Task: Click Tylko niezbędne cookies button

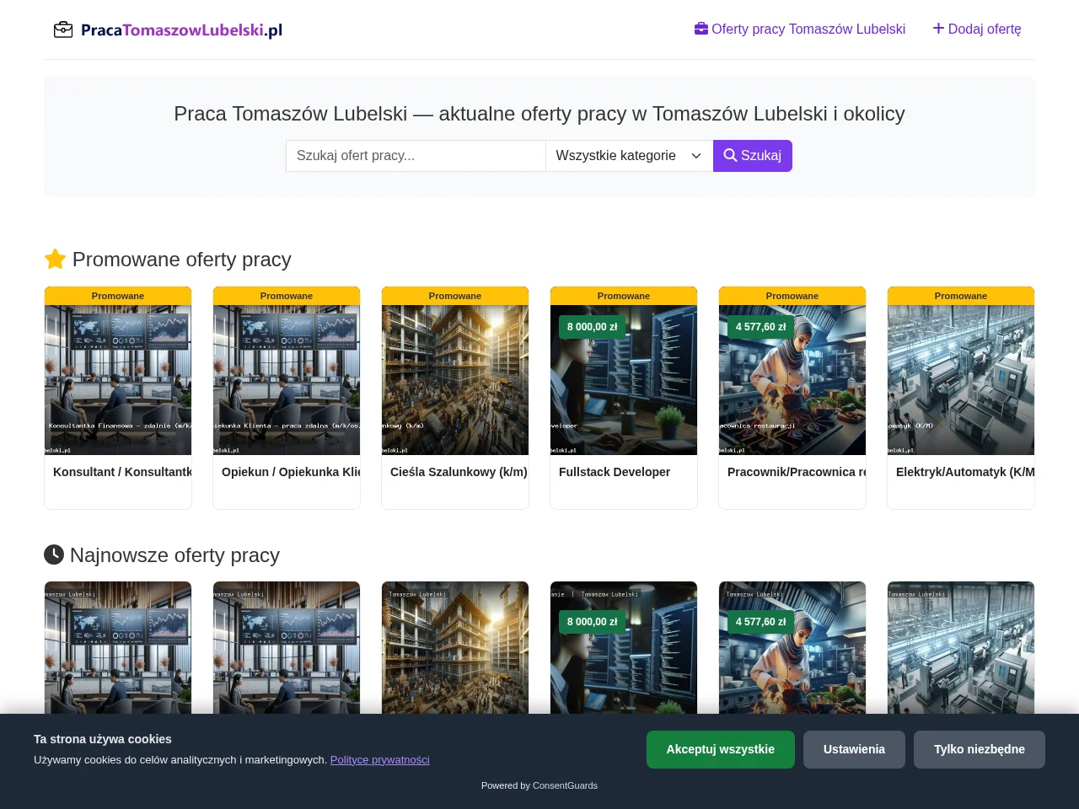Action: click(x=980, y=749)
